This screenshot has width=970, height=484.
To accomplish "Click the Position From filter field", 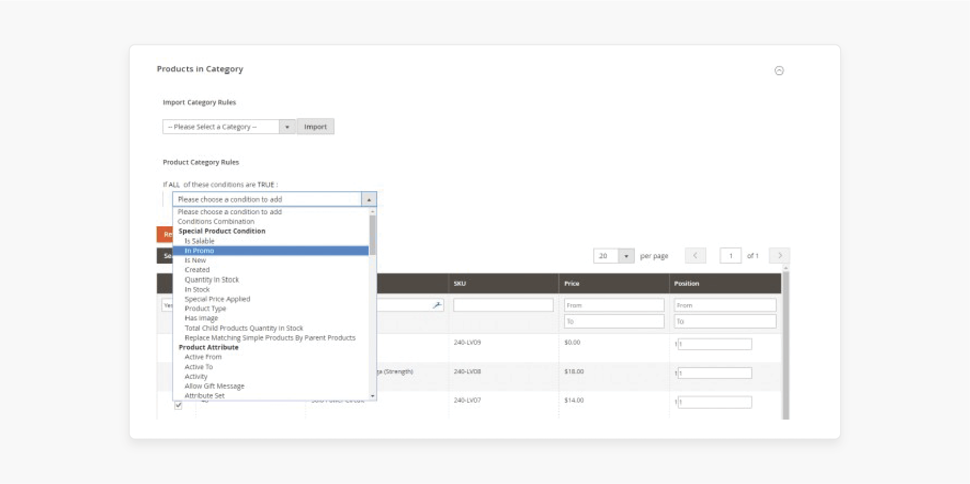I will coord(725,305).
